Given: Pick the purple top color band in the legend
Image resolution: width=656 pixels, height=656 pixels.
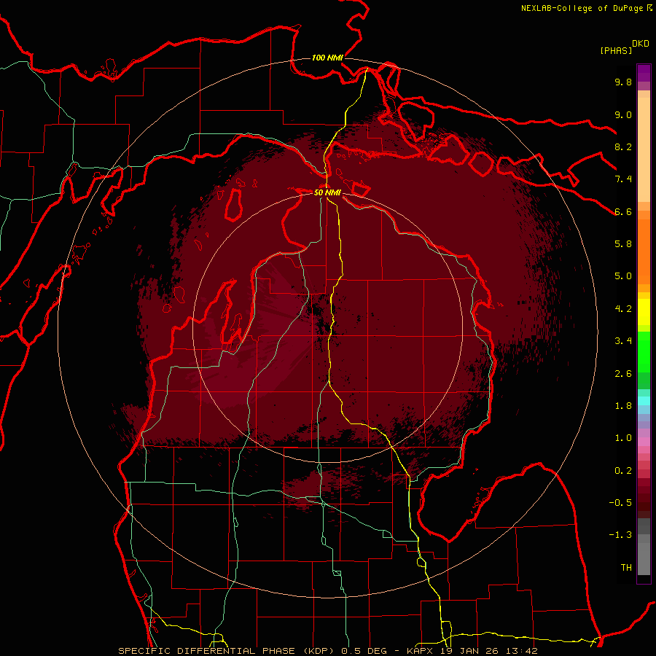Looking at the screenshot, I should coord(644,73).
